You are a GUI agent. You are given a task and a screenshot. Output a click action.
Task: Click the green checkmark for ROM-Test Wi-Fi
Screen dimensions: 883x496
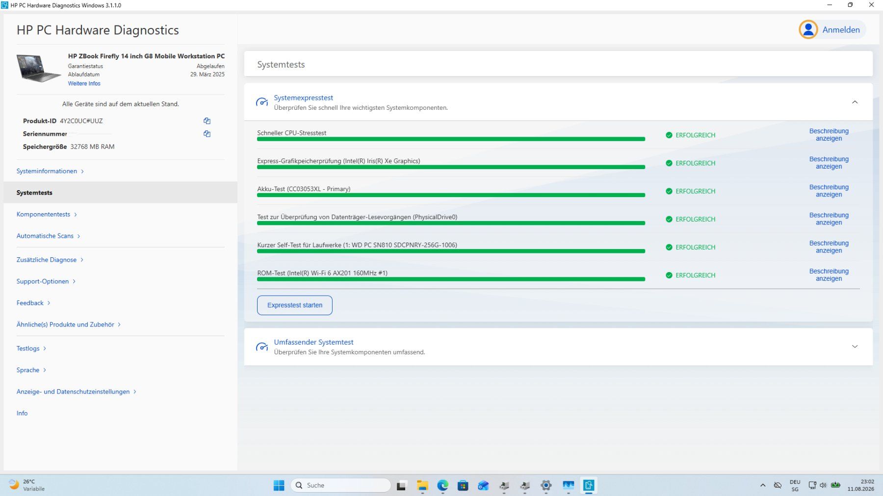(669, 275)
